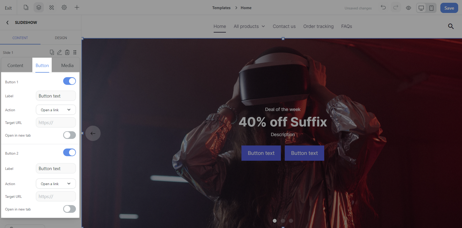Switch to the CONTENT tab

[20, 38]
